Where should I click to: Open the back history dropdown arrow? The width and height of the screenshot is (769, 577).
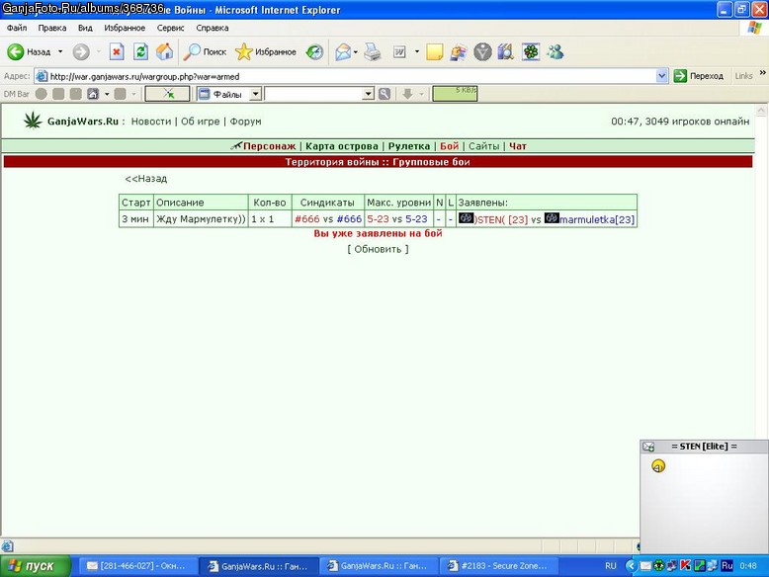pyautogui.click(x=60, y=51)
